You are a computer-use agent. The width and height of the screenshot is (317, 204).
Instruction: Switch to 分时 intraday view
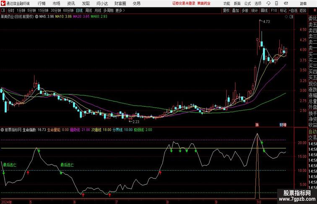(11, 10)
